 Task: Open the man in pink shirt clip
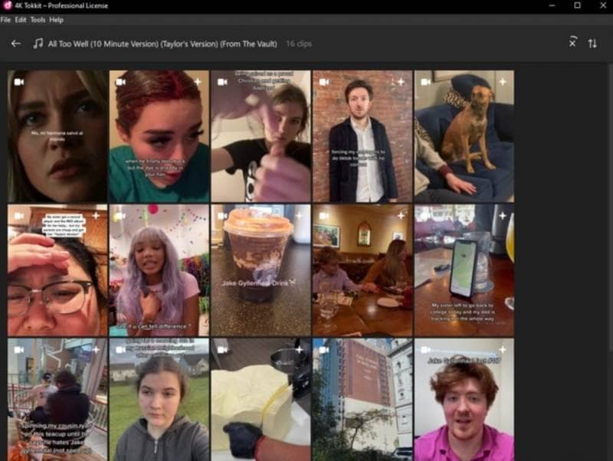coord(464,400)
